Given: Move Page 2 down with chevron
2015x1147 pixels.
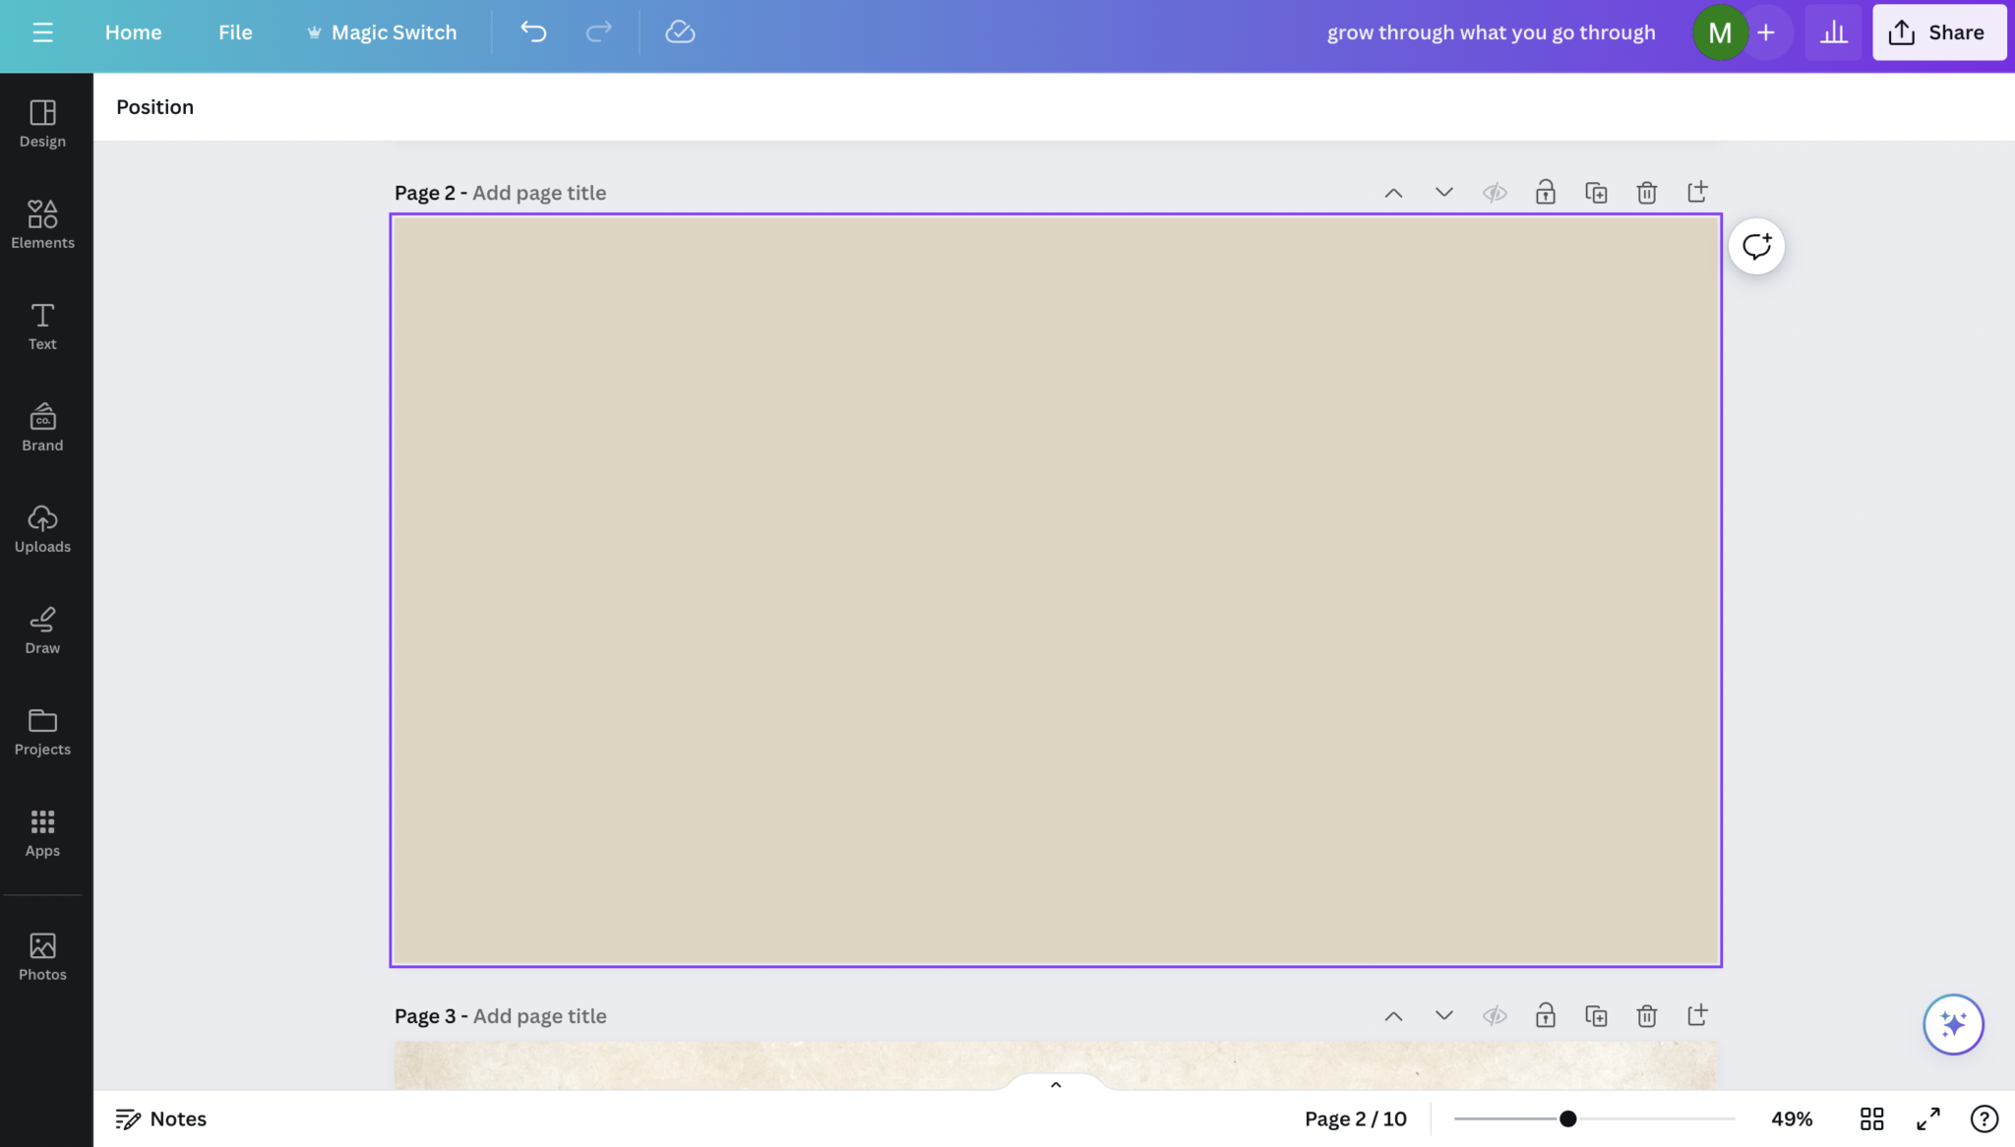Looking at the screenshot, I should point(1441,192).
